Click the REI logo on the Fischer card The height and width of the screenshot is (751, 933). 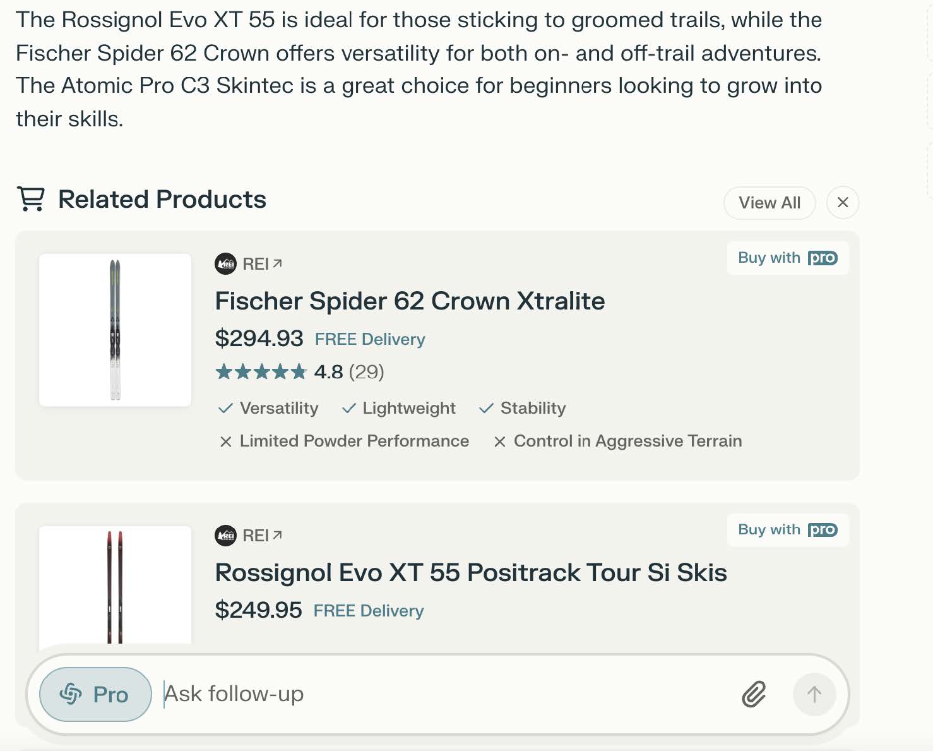coord(225,264)
